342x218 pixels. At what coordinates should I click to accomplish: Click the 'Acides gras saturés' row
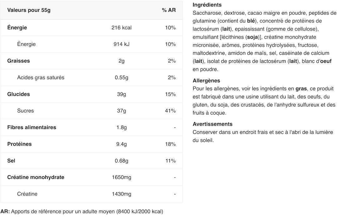(x=91, y=78)
